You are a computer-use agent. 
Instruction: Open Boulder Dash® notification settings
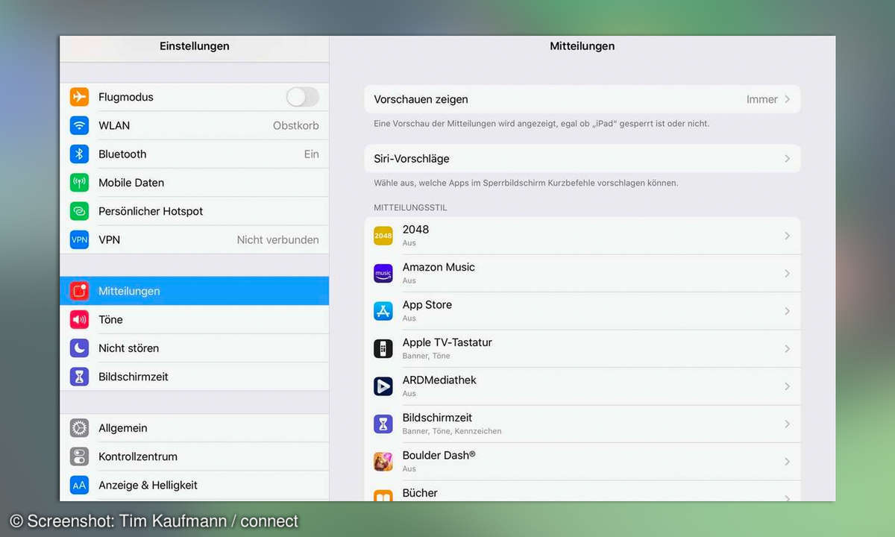pos(582,462)
